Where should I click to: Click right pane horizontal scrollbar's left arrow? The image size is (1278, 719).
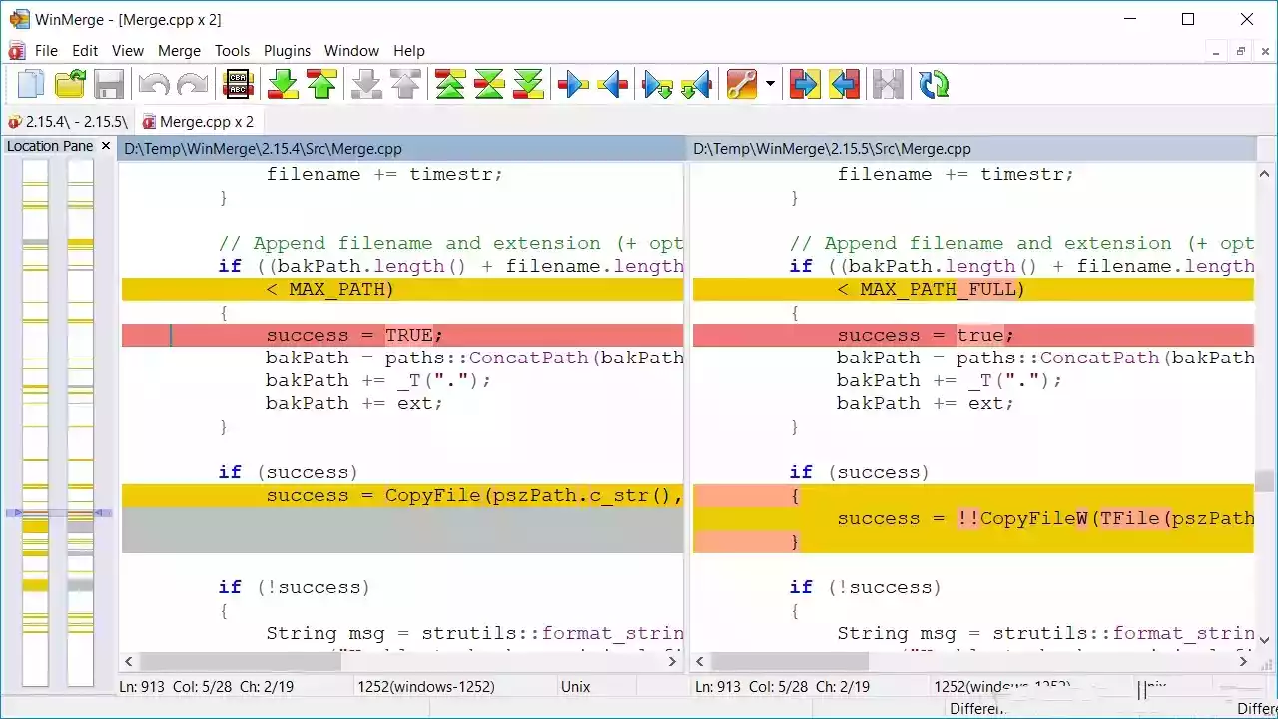pyautogui.click(x=700, y=661)
